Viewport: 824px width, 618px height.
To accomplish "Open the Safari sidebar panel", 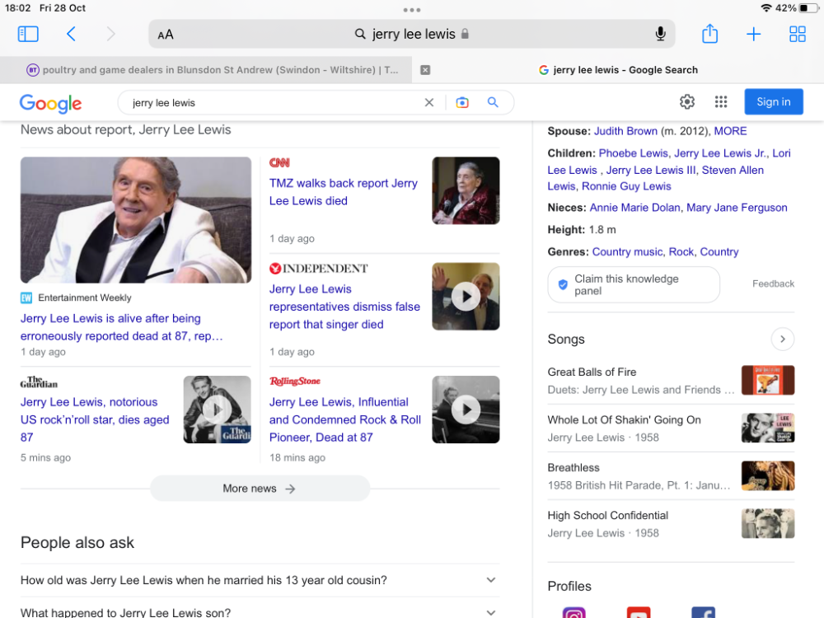I will 28,34.
